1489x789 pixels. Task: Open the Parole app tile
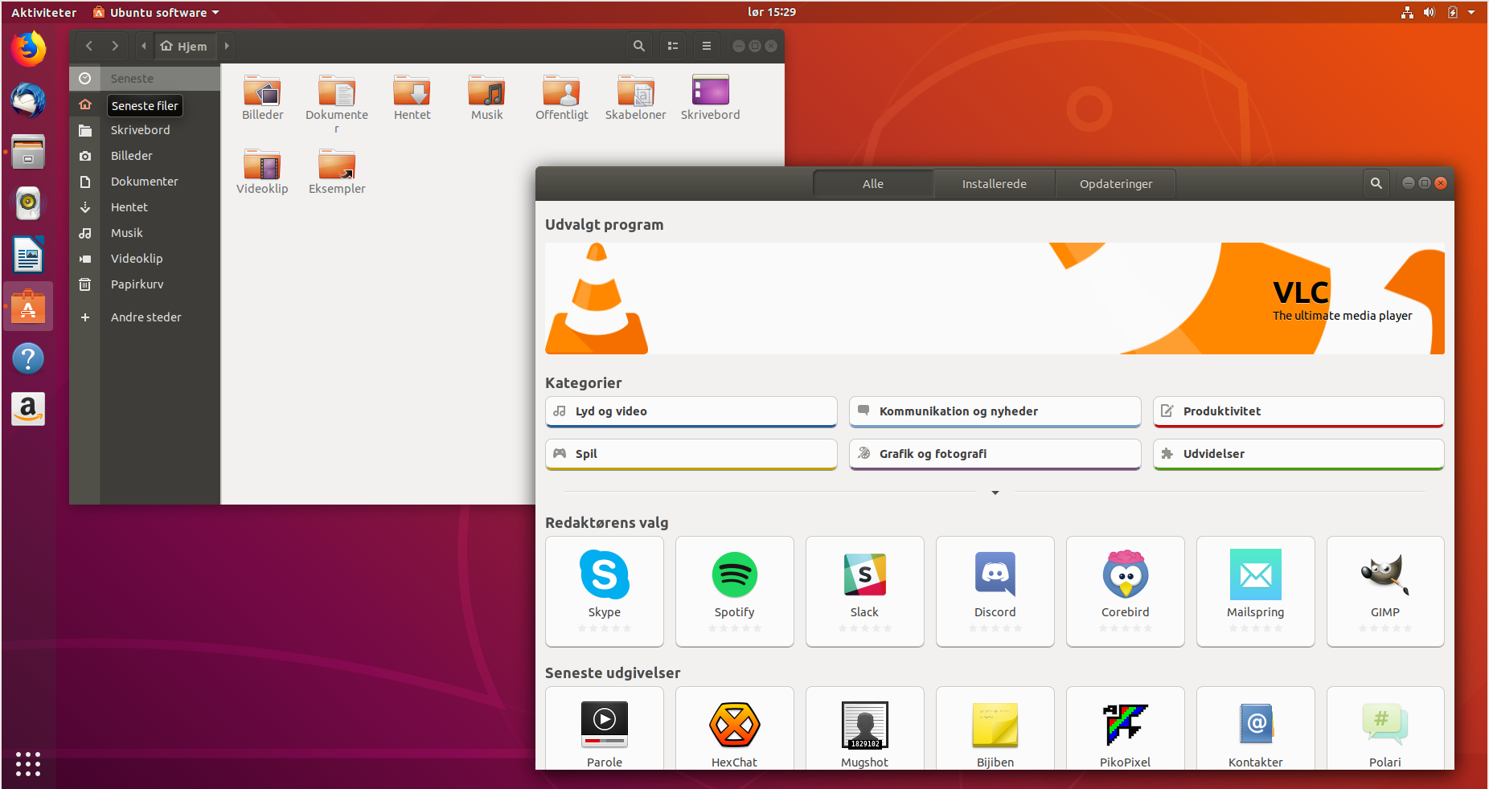pos(605,729)
